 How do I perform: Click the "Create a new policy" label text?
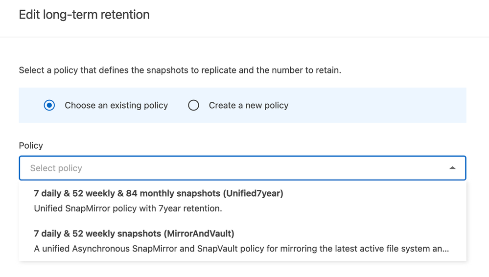(x=248, y=105)
